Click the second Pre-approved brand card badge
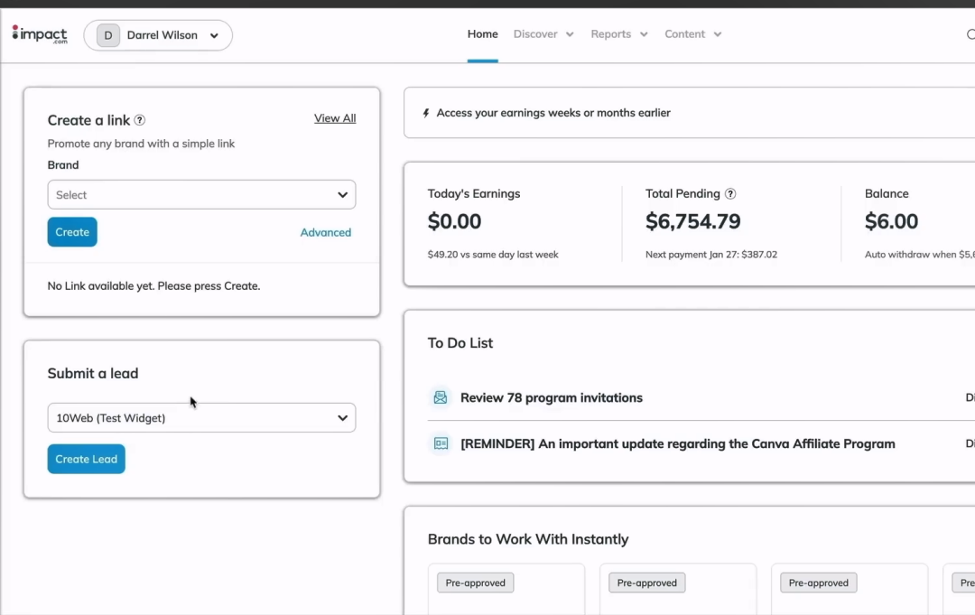 point(647,582)
